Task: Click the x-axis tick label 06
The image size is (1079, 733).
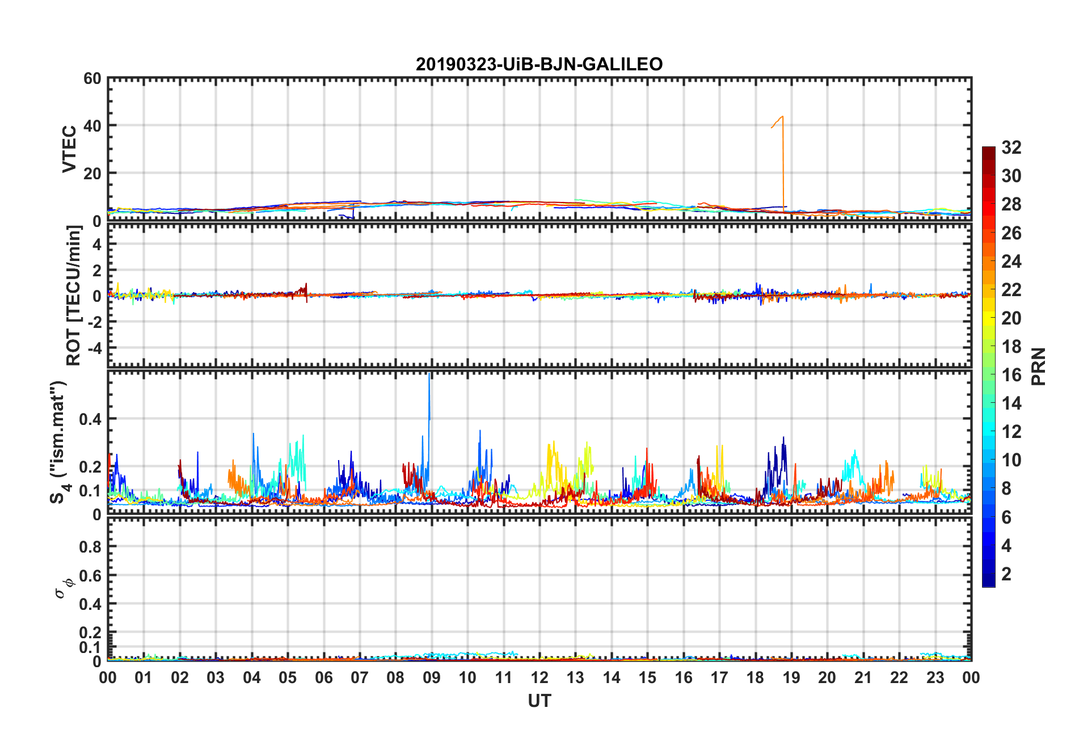Action: coord(324,677)
